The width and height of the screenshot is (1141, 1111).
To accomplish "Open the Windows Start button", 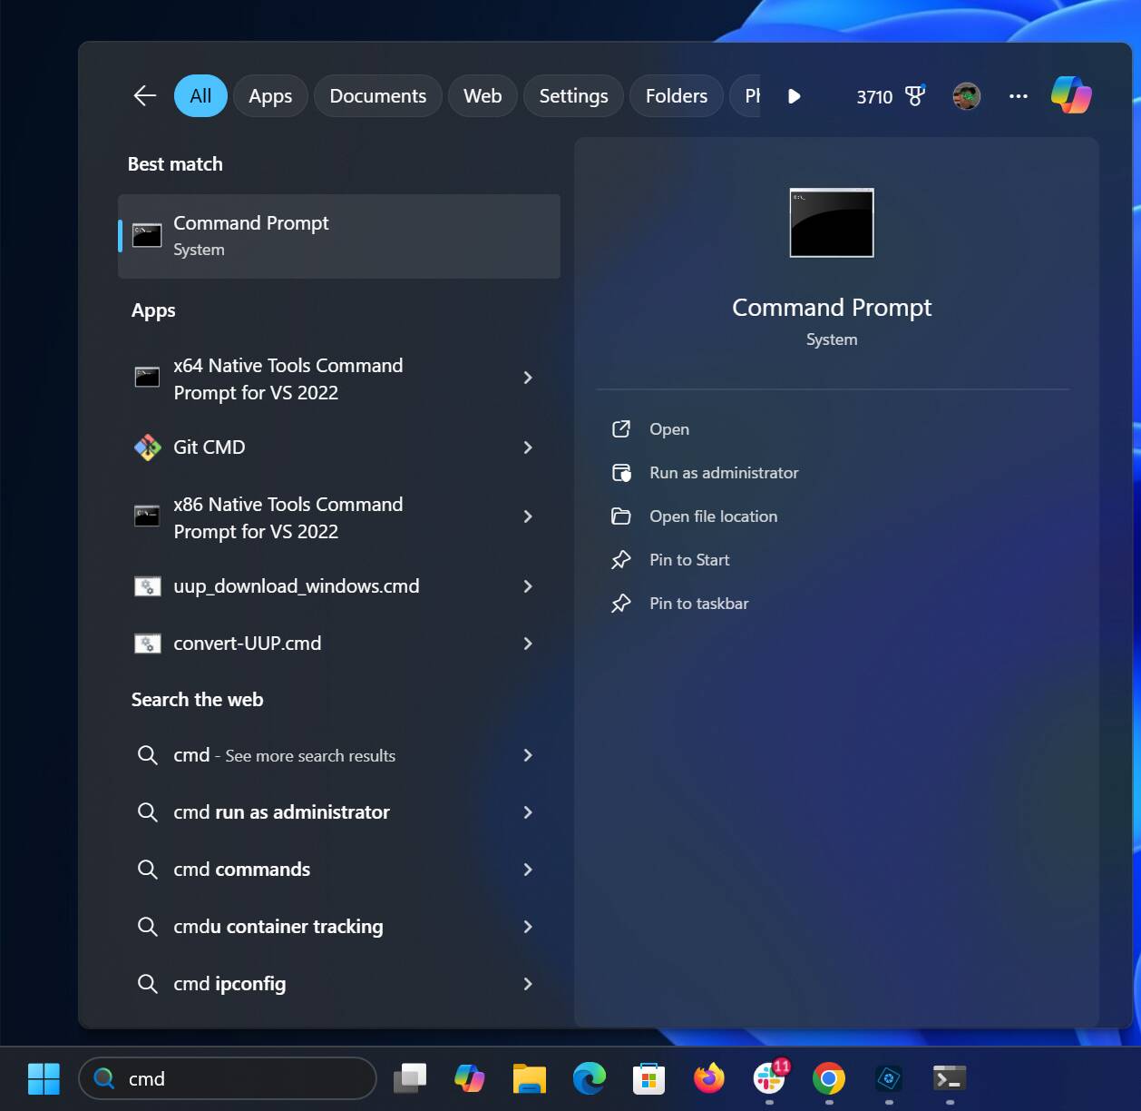I will 44,1078.
